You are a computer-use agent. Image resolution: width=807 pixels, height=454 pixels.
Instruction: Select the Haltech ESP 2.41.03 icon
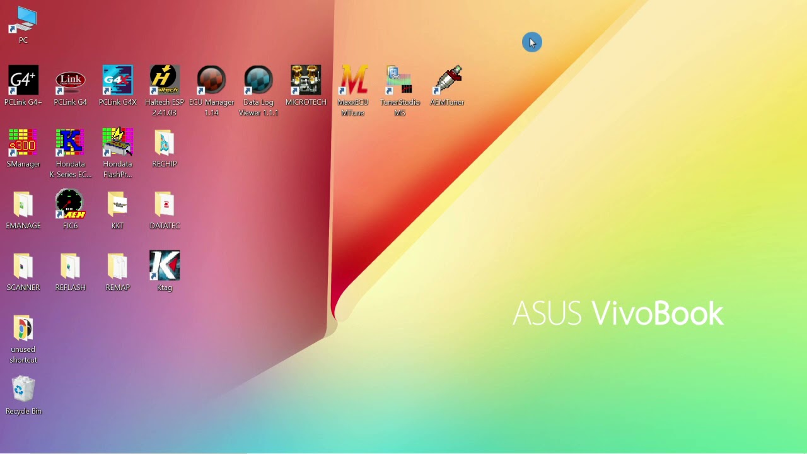(165, 91)
